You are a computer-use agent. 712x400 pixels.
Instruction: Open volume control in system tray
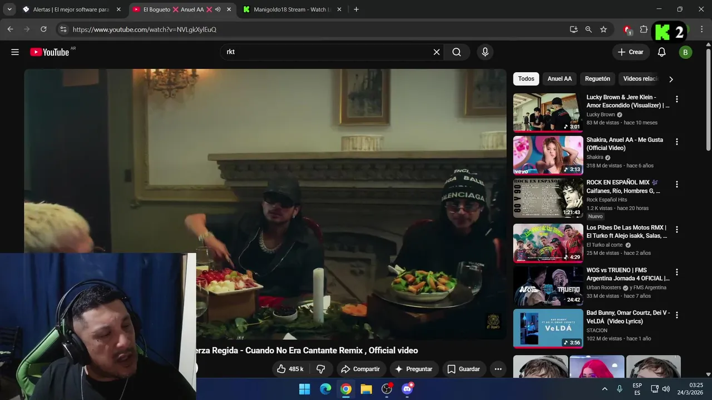tap(666, 389)
